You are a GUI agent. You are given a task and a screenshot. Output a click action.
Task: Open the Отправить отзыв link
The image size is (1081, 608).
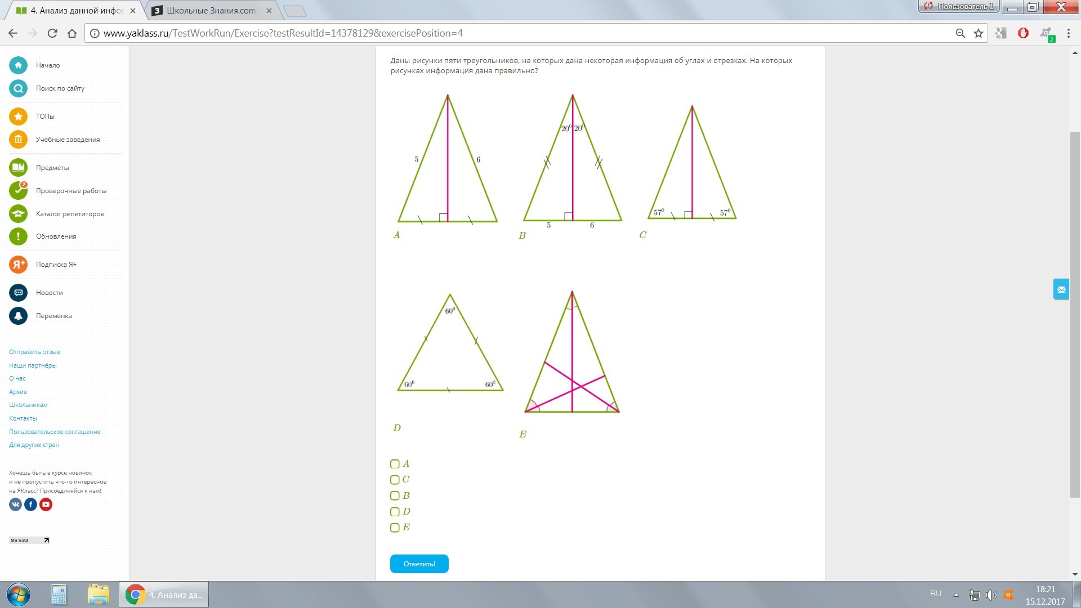point(34,352)
